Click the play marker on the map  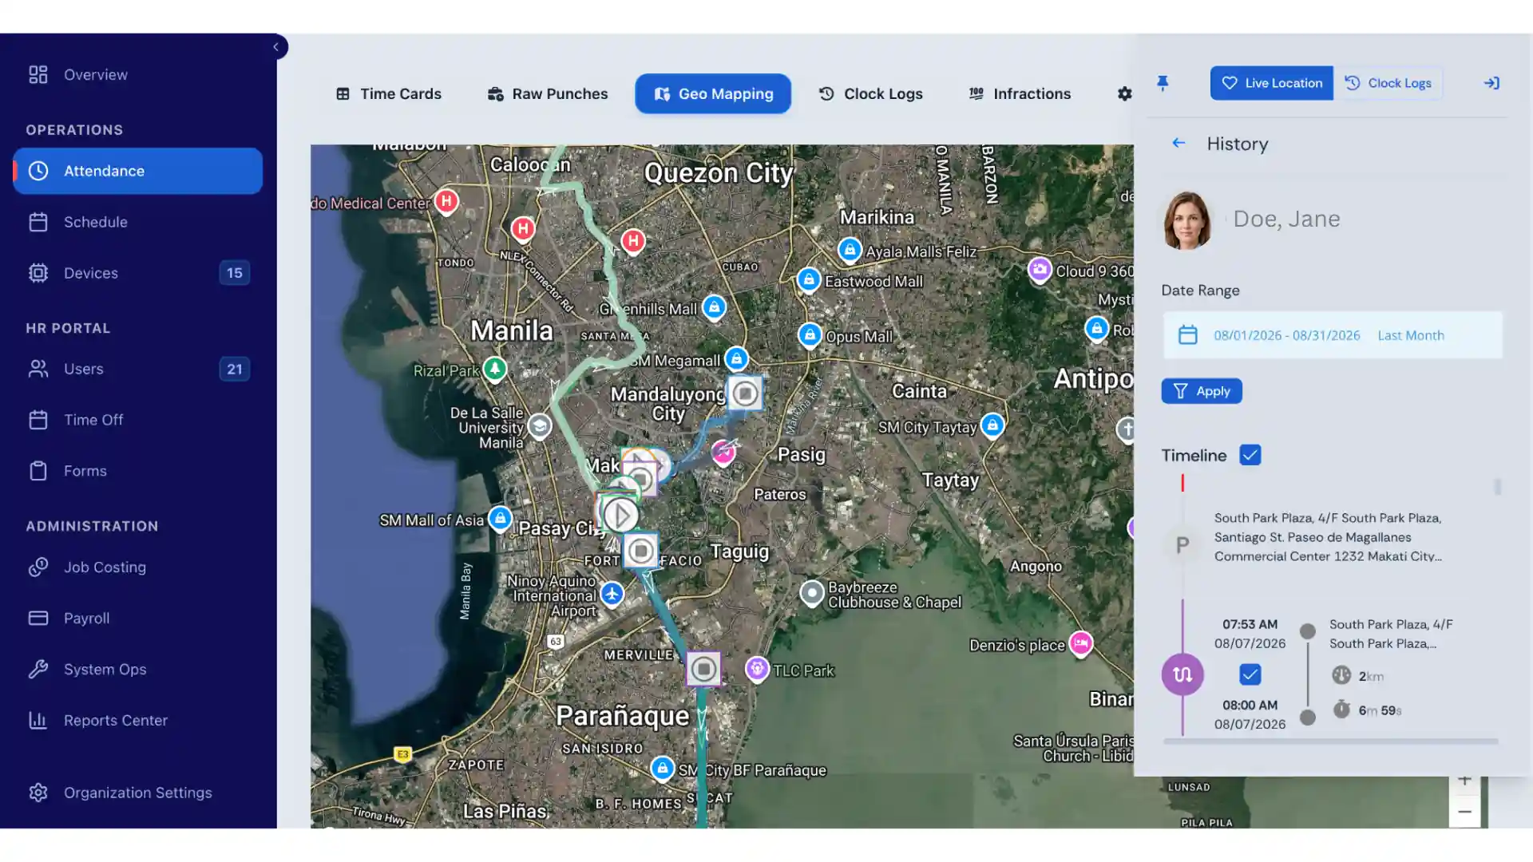coord(620,516)
